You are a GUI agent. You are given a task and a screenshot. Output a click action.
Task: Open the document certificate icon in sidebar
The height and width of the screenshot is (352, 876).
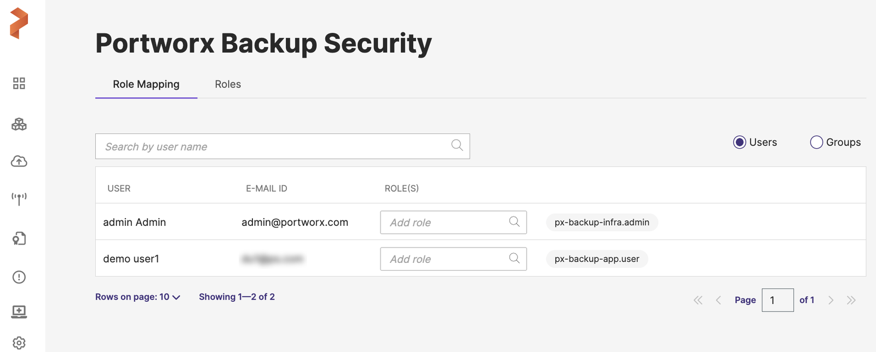pyautogui.click(x=19, y=238)
